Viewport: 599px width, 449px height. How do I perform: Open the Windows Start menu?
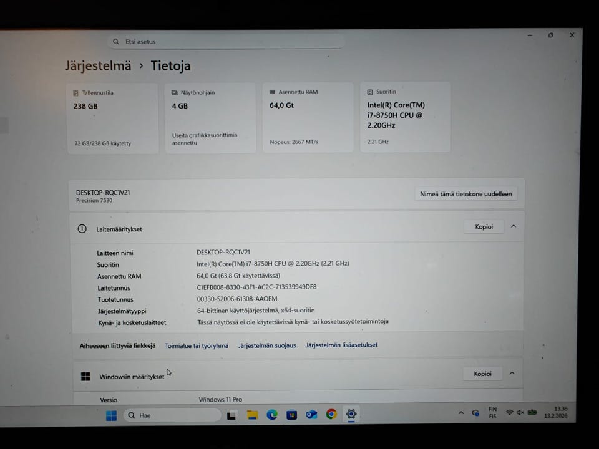(111, 415)
